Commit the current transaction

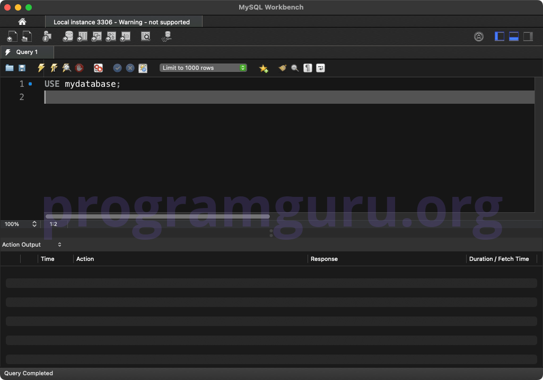117,68
